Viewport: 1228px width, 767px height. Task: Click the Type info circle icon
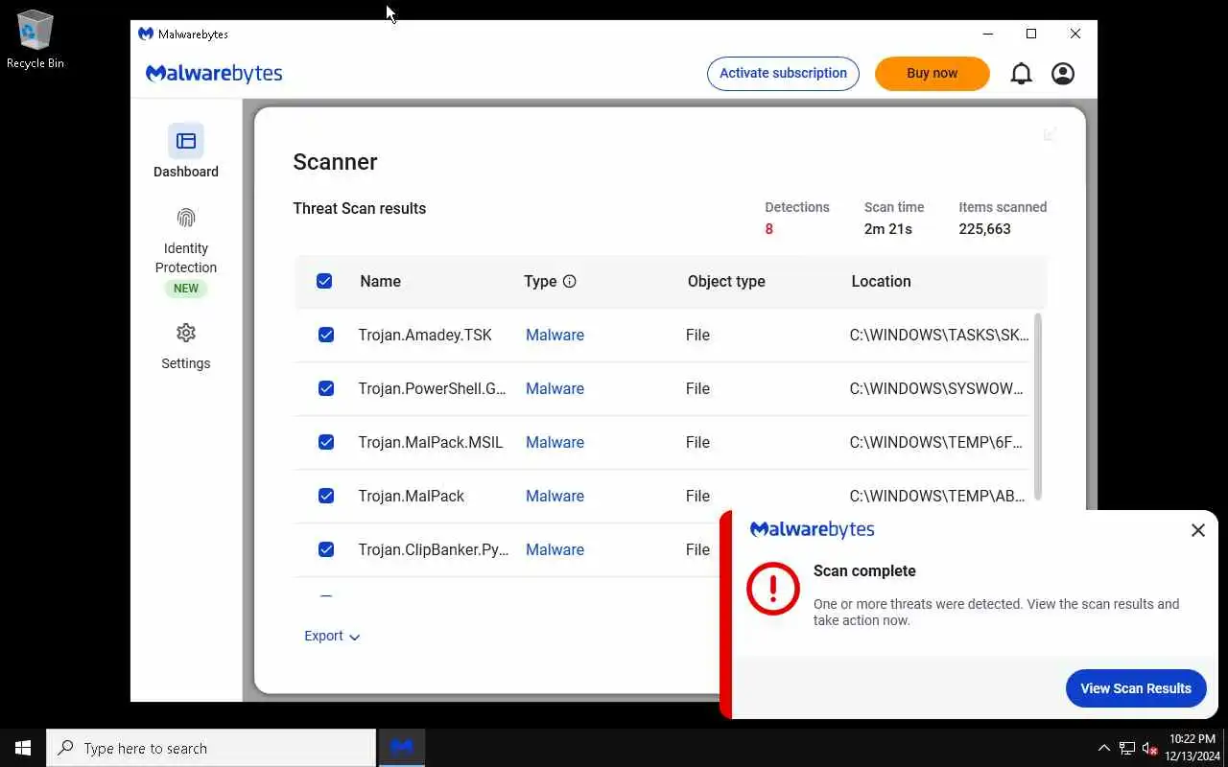pyautogui.click(x=570, y=281)
